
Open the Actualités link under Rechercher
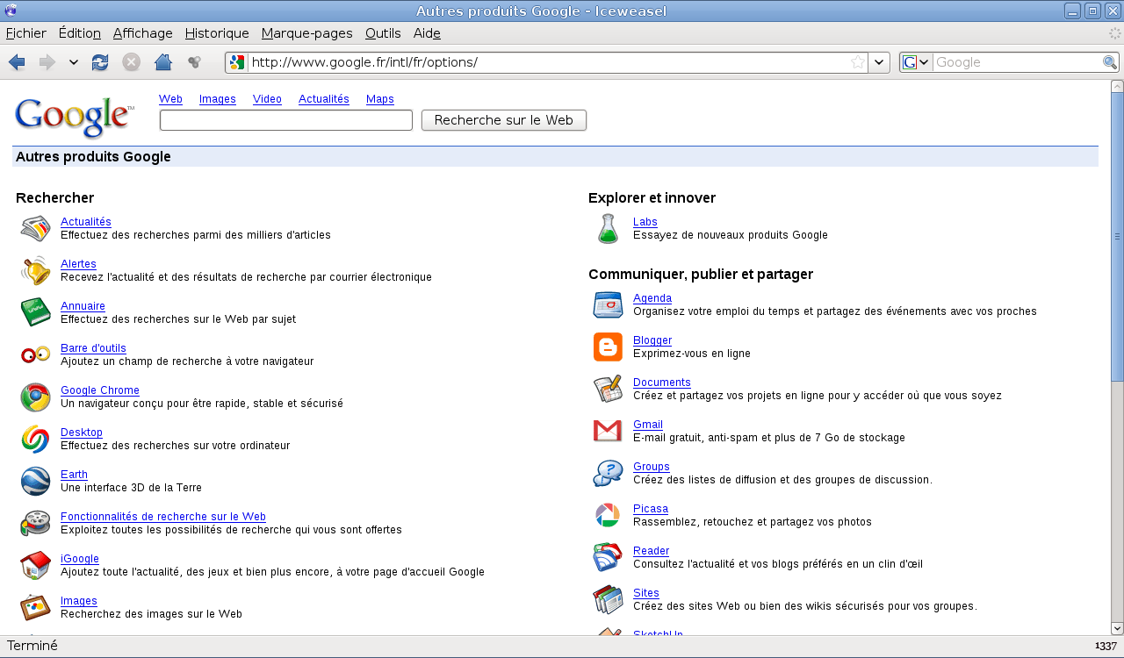point(86,222)
